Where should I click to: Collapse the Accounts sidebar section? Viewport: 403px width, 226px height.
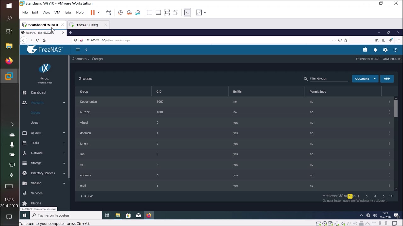click(x=64, y=103)
